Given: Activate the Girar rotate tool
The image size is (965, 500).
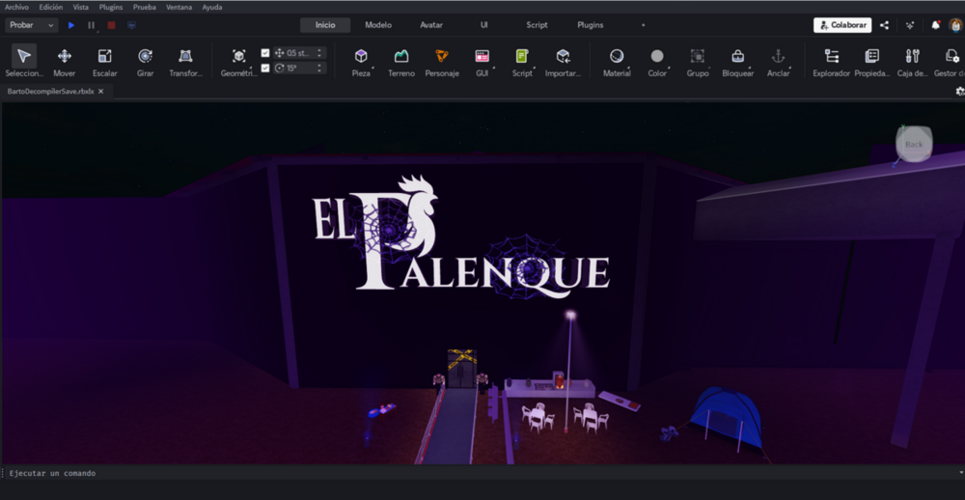Looking at the screenshot, I should [x=146, y=56].
